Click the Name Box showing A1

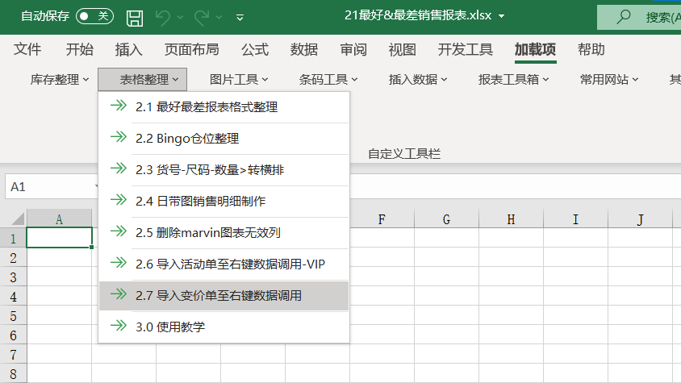coord(52,187)
